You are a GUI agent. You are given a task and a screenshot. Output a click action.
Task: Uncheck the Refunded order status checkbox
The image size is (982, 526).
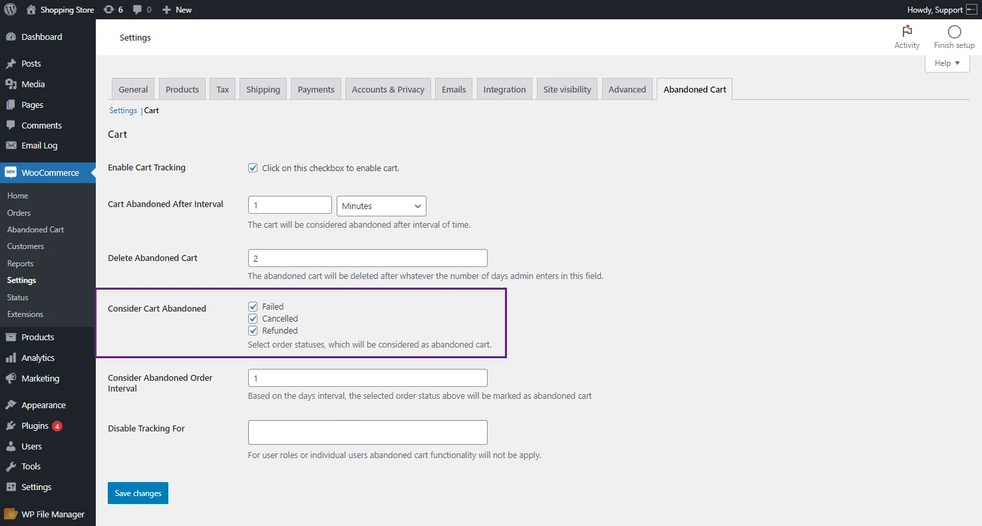(253, 331)
